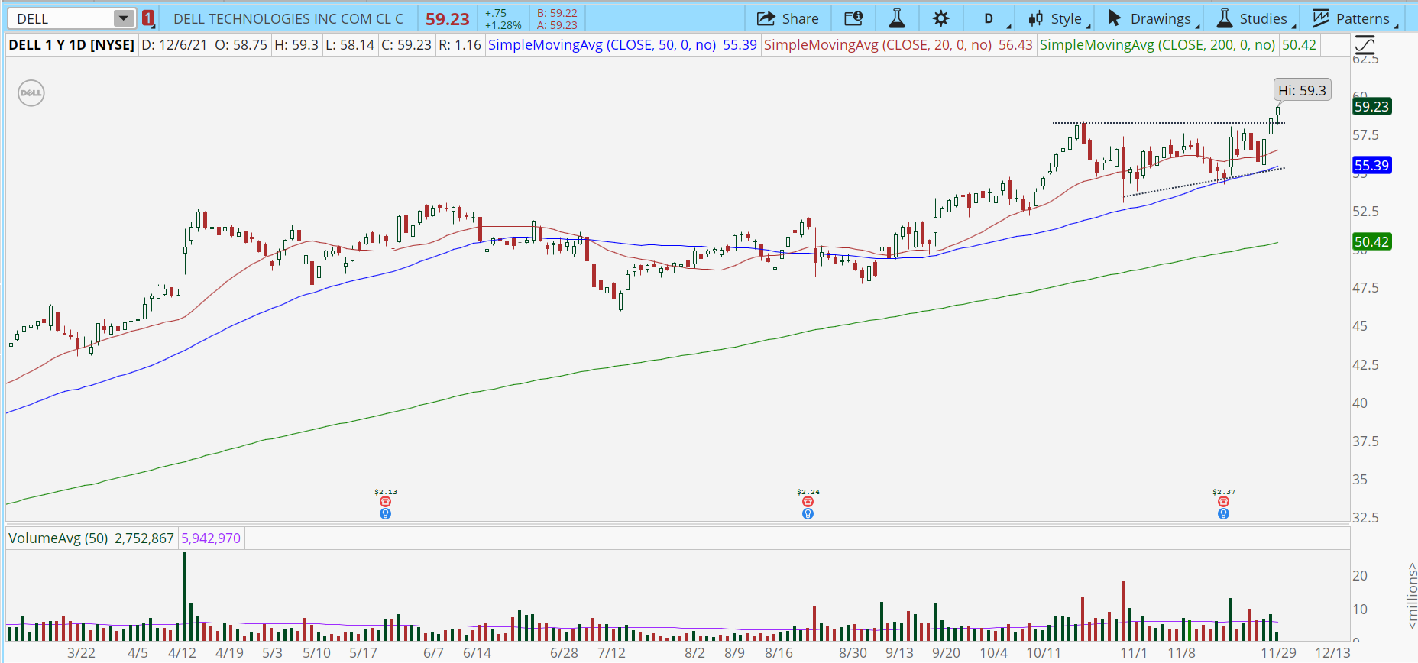Click the flask icon left of the gear
Image resolution: width=1418 pixels, height=663 pixels.
click(x=897, y=18)
